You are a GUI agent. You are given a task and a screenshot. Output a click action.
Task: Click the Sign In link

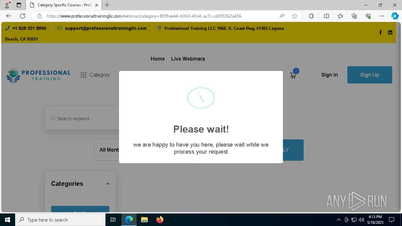point(329,75)
